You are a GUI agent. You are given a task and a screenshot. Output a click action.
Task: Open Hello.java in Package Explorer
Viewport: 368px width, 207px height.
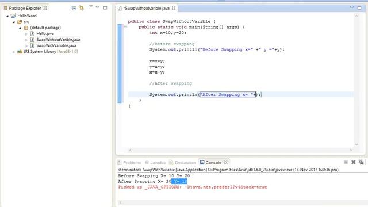click(45, 33)
